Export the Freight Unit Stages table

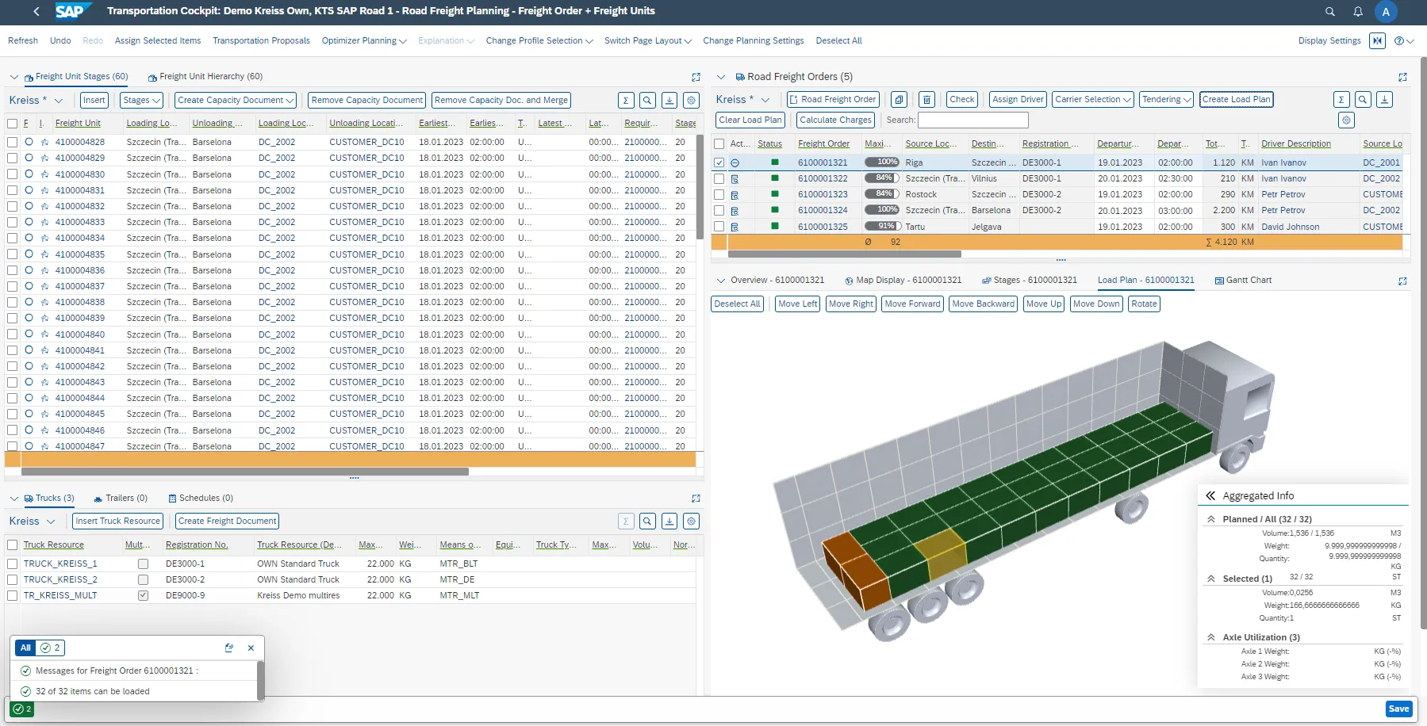tap(669, 101)
